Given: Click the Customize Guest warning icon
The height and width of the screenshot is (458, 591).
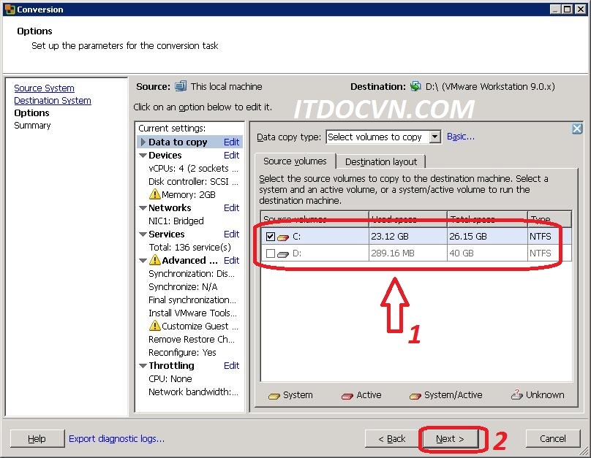Looking at the screenshot, I should (x=154, y=327).
